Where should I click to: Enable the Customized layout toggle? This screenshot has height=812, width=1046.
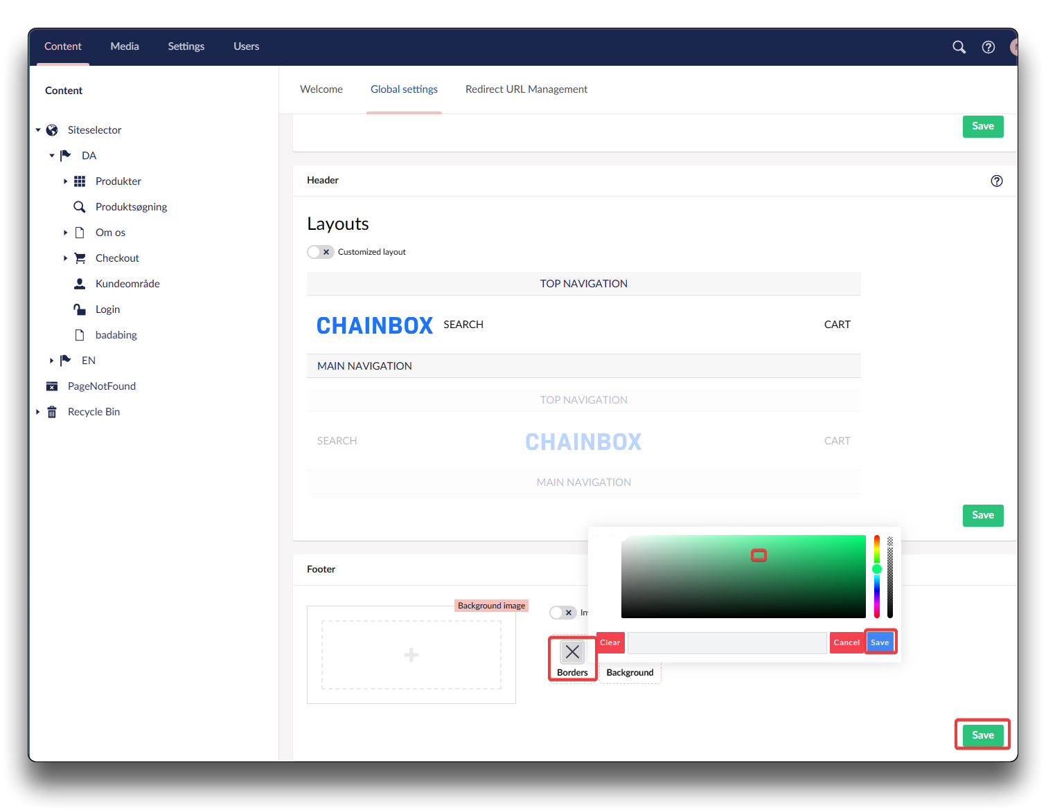pyautogui.click(x=320, y=252)
